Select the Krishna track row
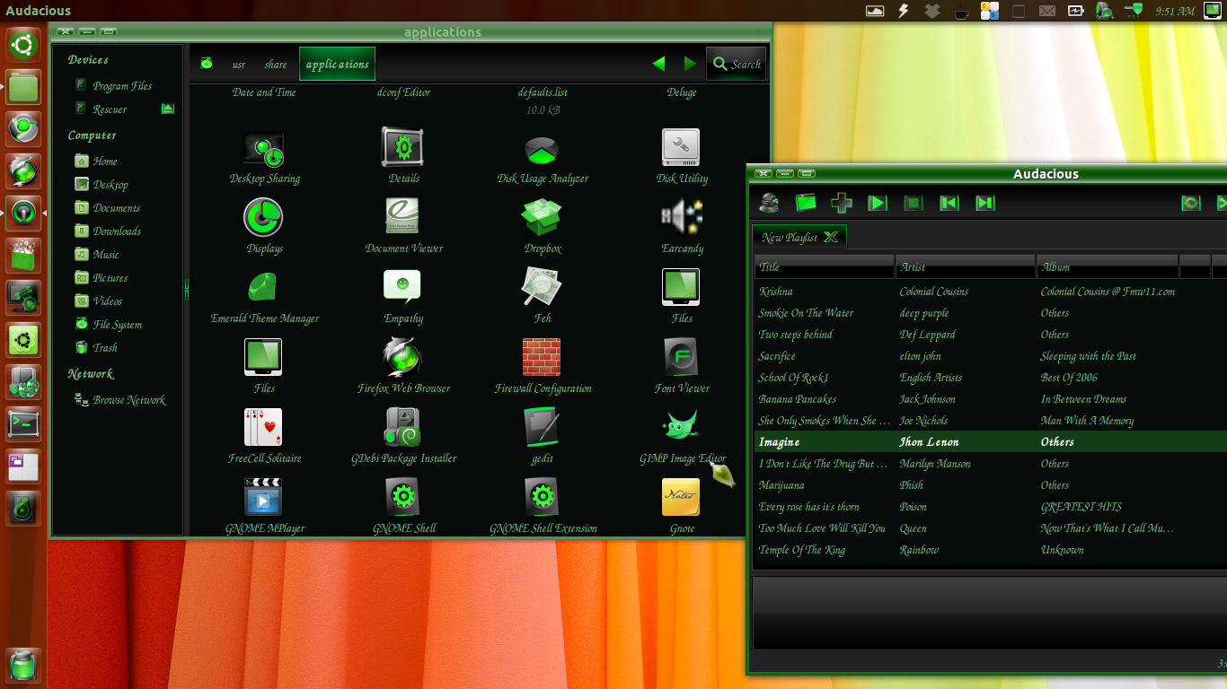Image resolution: width=1227 pixels, height=689 pixels. (990, 292)
